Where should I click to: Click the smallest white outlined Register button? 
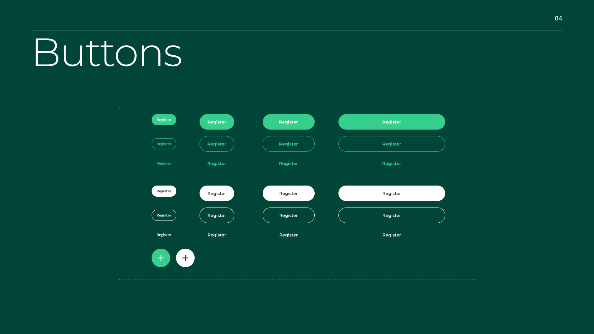(164, 215)
